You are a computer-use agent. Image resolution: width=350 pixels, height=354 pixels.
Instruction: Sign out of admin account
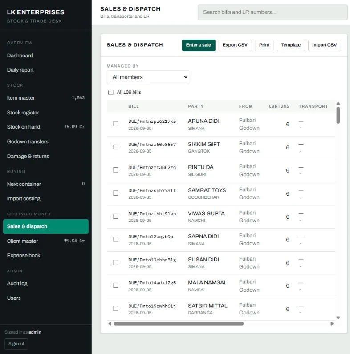16,344
